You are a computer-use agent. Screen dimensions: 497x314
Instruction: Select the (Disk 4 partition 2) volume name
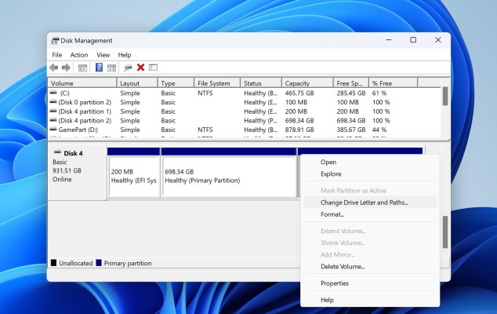click(85, 121)
